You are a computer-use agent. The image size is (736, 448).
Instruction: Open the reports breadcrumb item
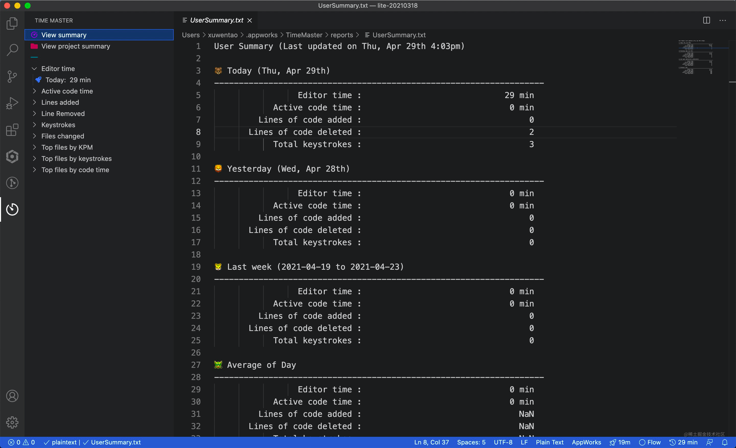pos(341,35)
